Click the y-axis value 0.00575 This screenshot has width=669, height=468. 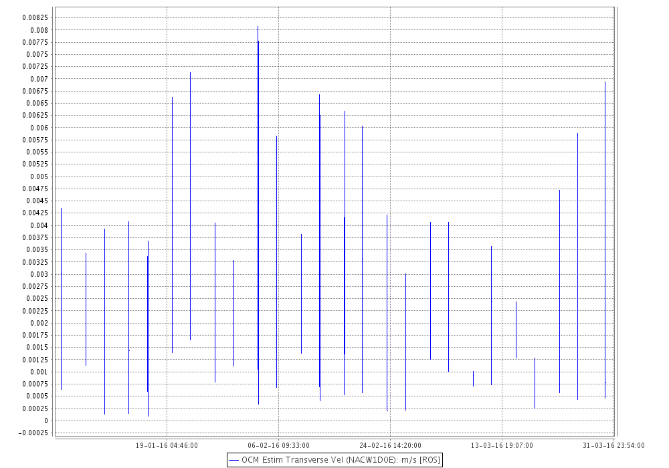(35, 140)
